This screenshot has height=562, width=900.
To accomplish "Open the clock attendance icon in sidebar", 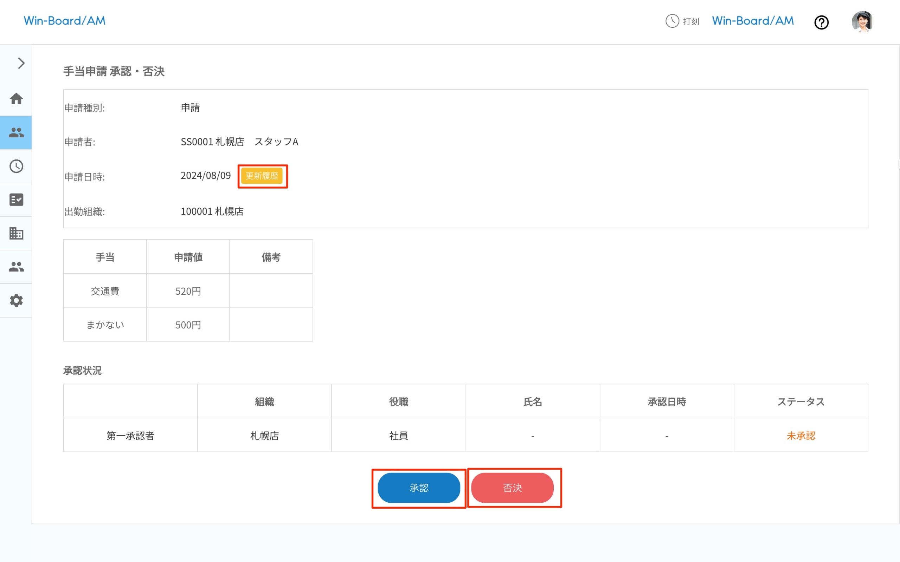I will coord(16,166).
